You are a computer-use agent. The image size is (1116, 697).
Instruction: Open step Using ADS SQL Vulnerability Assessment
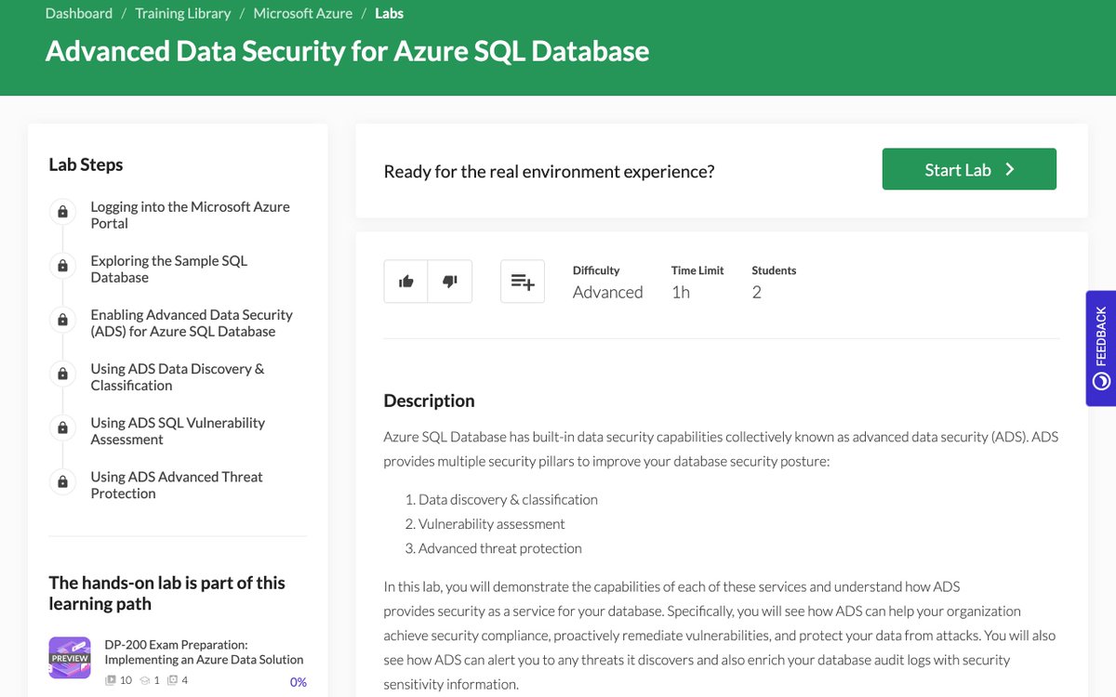[178, 431]
